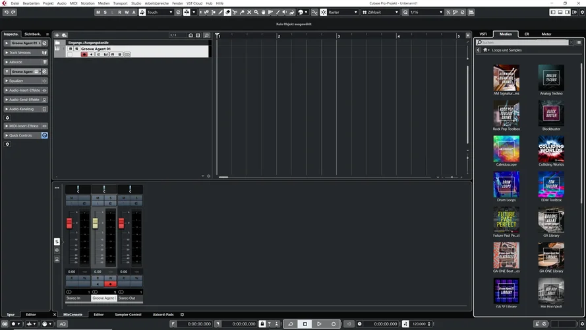
Task: Click the Stop transport button
Action: tap(305, 324)
